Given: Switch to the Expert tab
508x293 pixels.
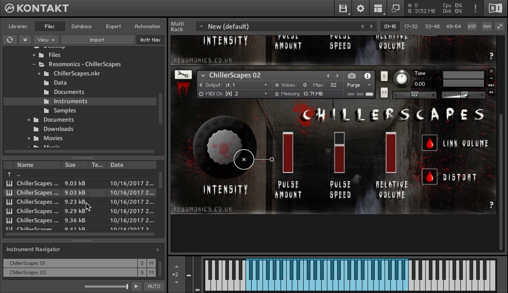Looking at the screenshot, I should (x=113, y=26).
